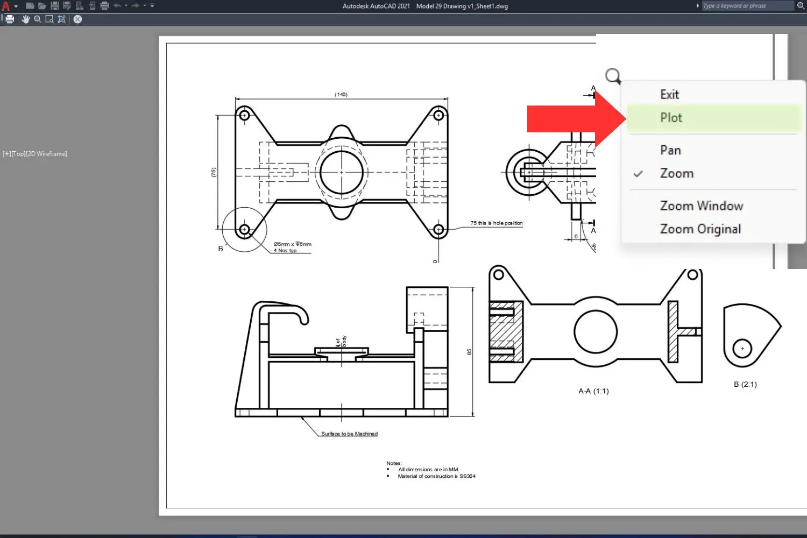This screenshot has height=538, width=807.
Task: Click the 'Surface to be Machined' note
Action: coord(350,434)
